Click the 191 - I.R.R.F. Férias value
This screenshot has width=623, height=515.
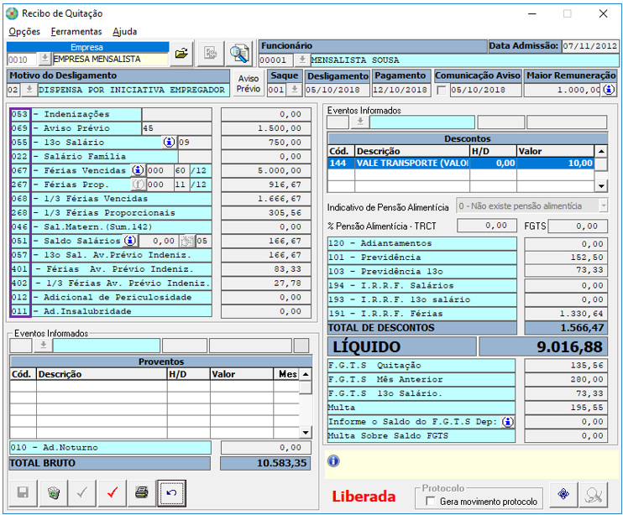[x=566, y=314]
